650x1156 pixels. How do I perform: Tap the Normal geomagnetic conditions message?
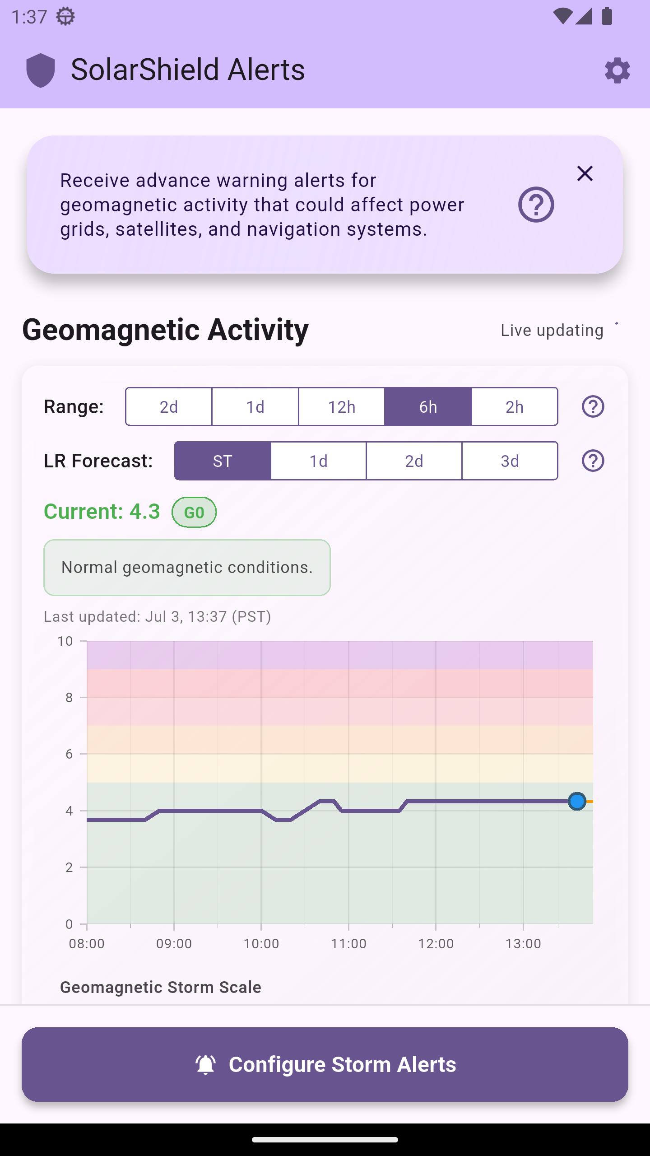point(187,568)
